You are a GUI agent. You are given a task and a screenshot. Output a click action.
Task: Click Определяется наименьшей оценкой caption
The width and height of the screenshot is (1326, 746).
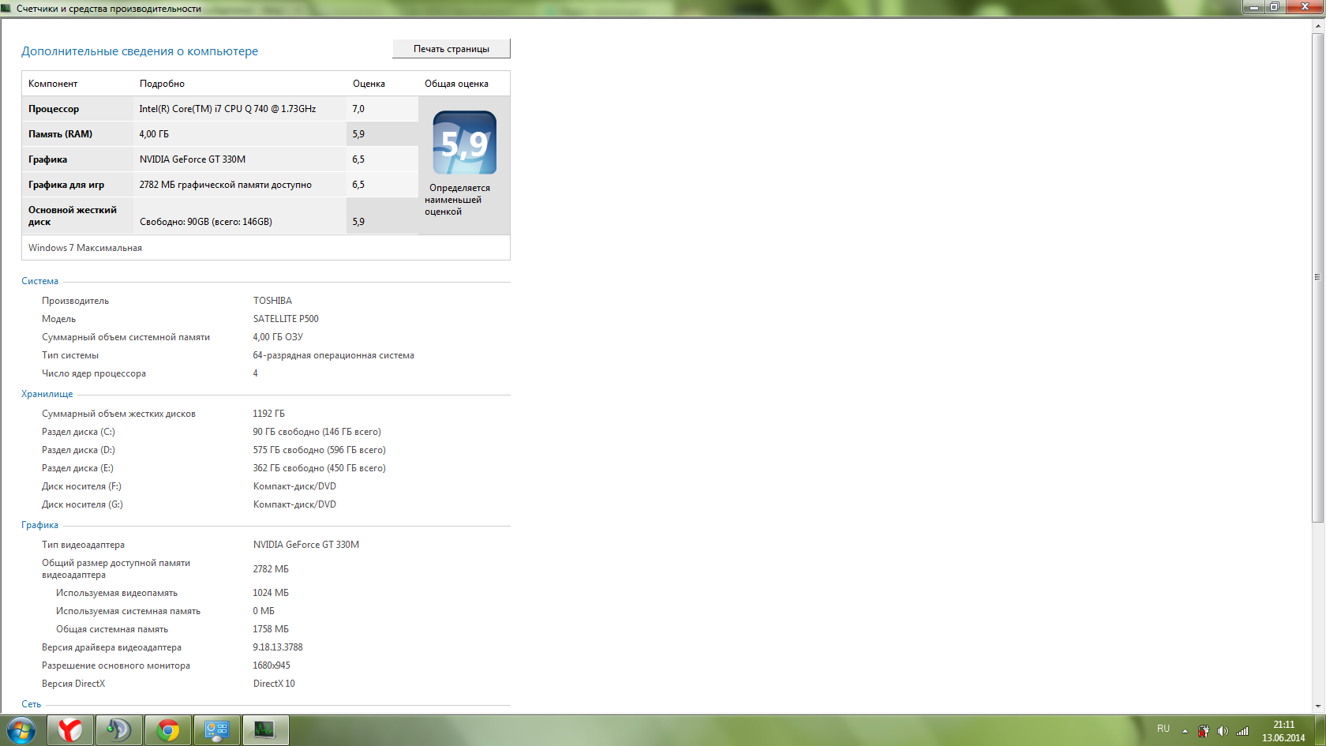[457, 200]
